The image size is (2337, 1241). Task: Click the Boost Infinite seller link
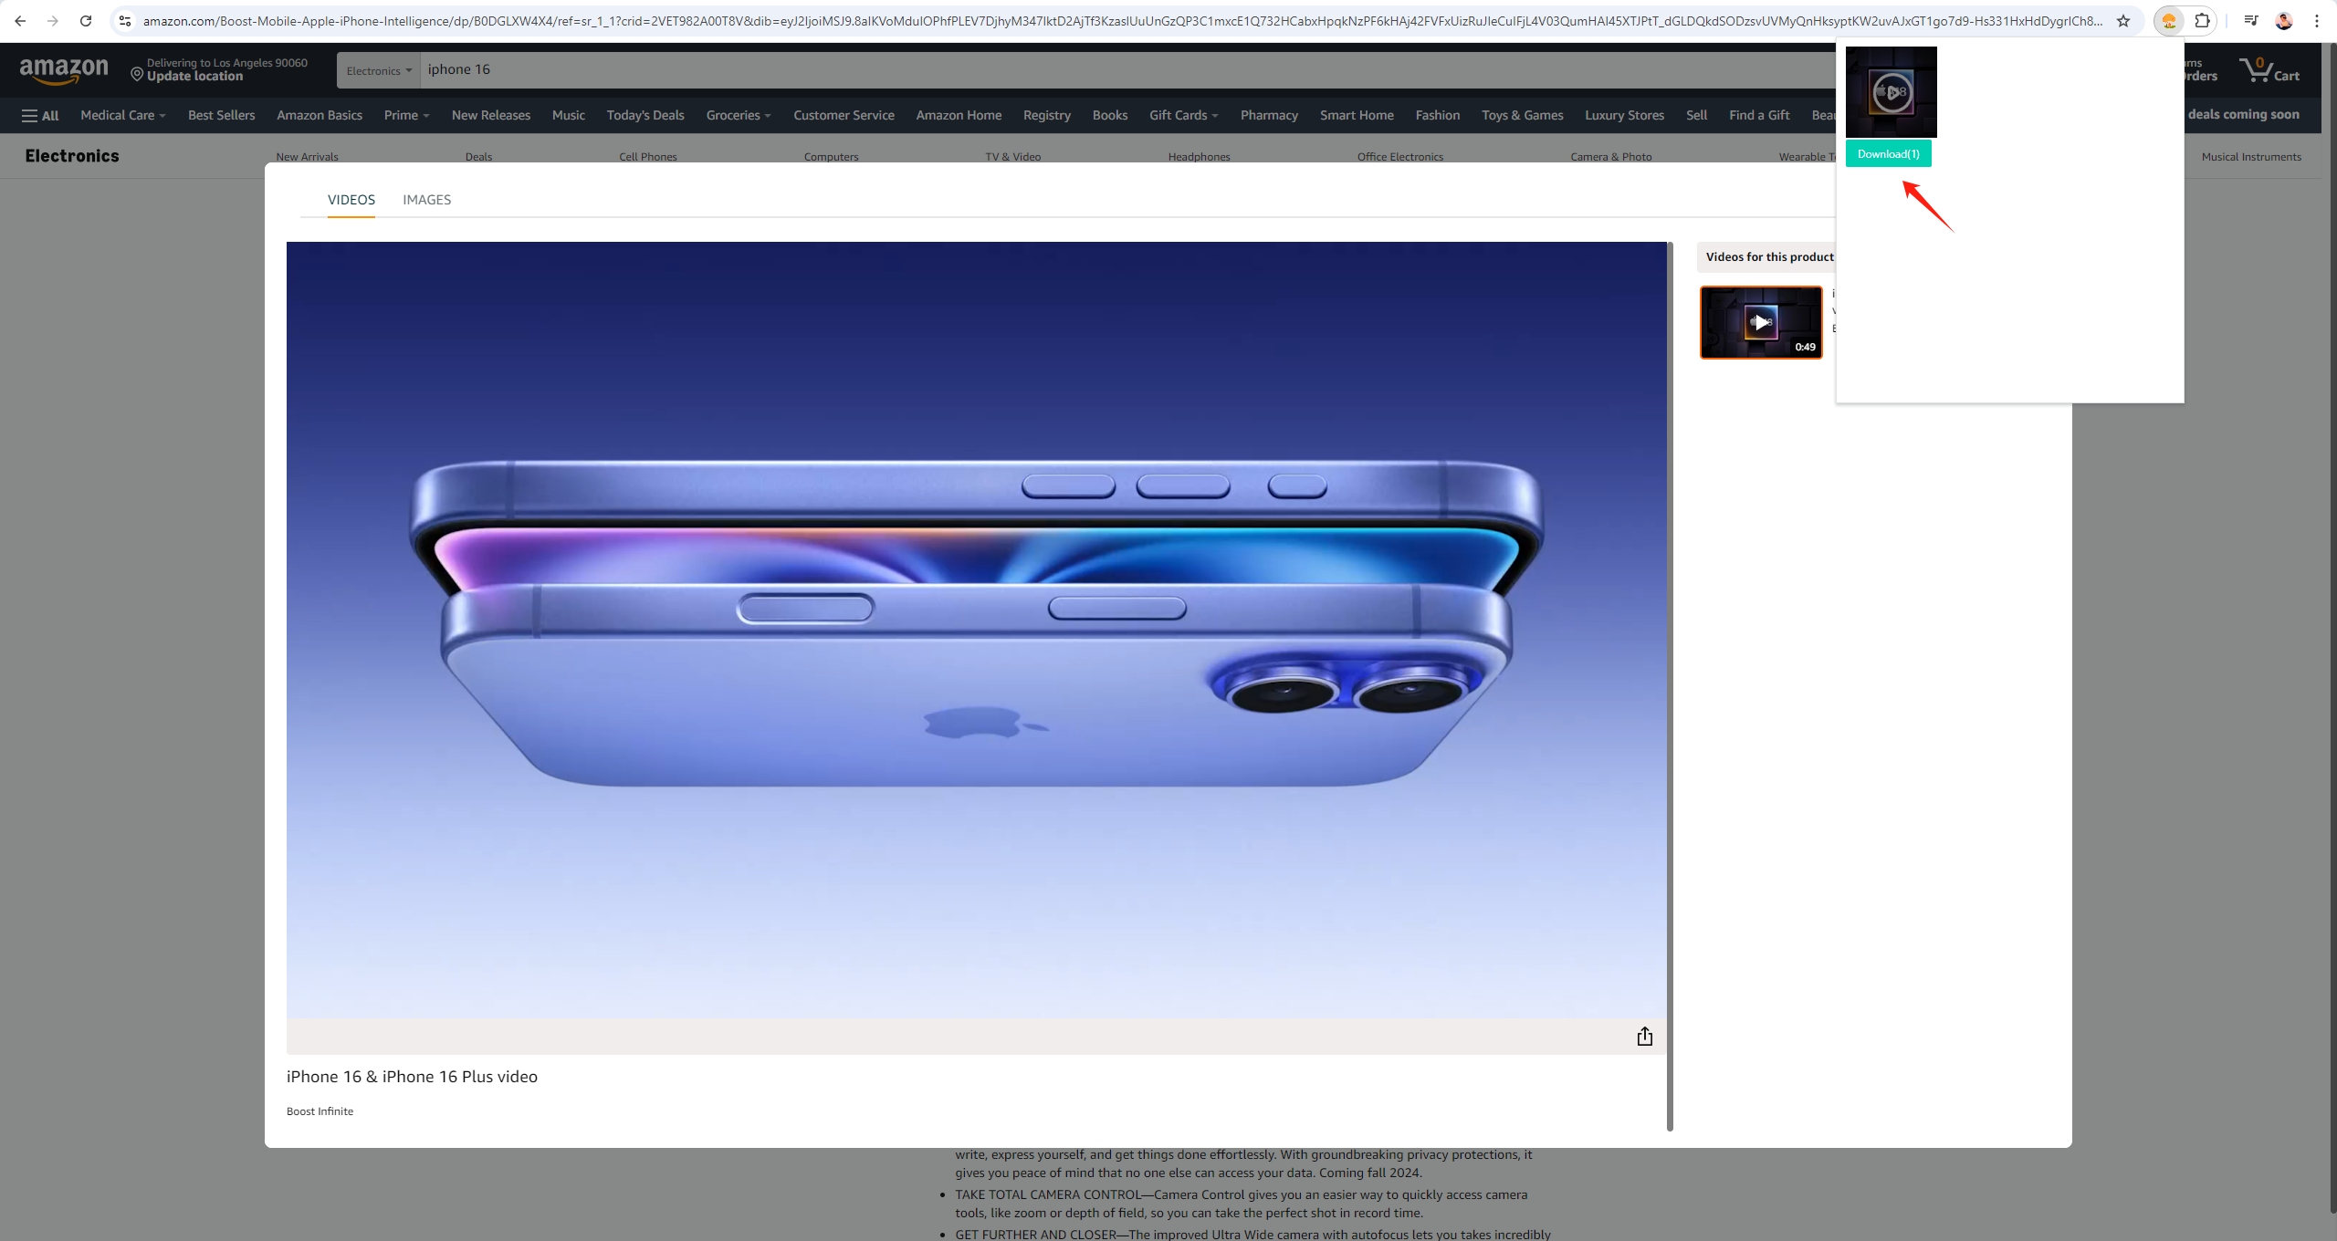320,1111
